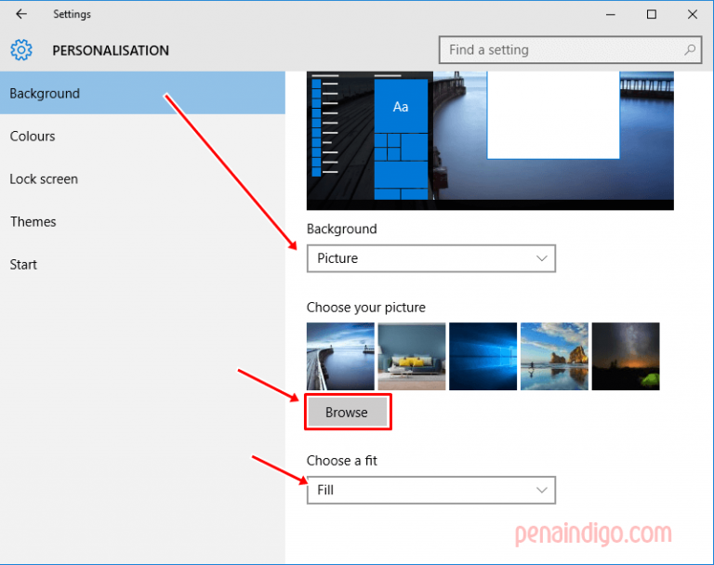Image resolution: width=714 pixels, height=565 pixels.
Task: Maximize the Settings window
Action: click(652, 15)
